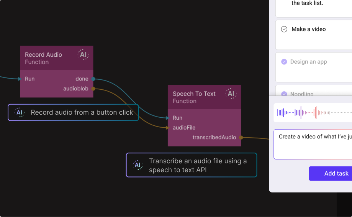Image resolution: width=352 pixels, height=217 pixels.
Task: Select the Record audio from a button click prompt
Action: pyautogui.click(x=82, y=112)
